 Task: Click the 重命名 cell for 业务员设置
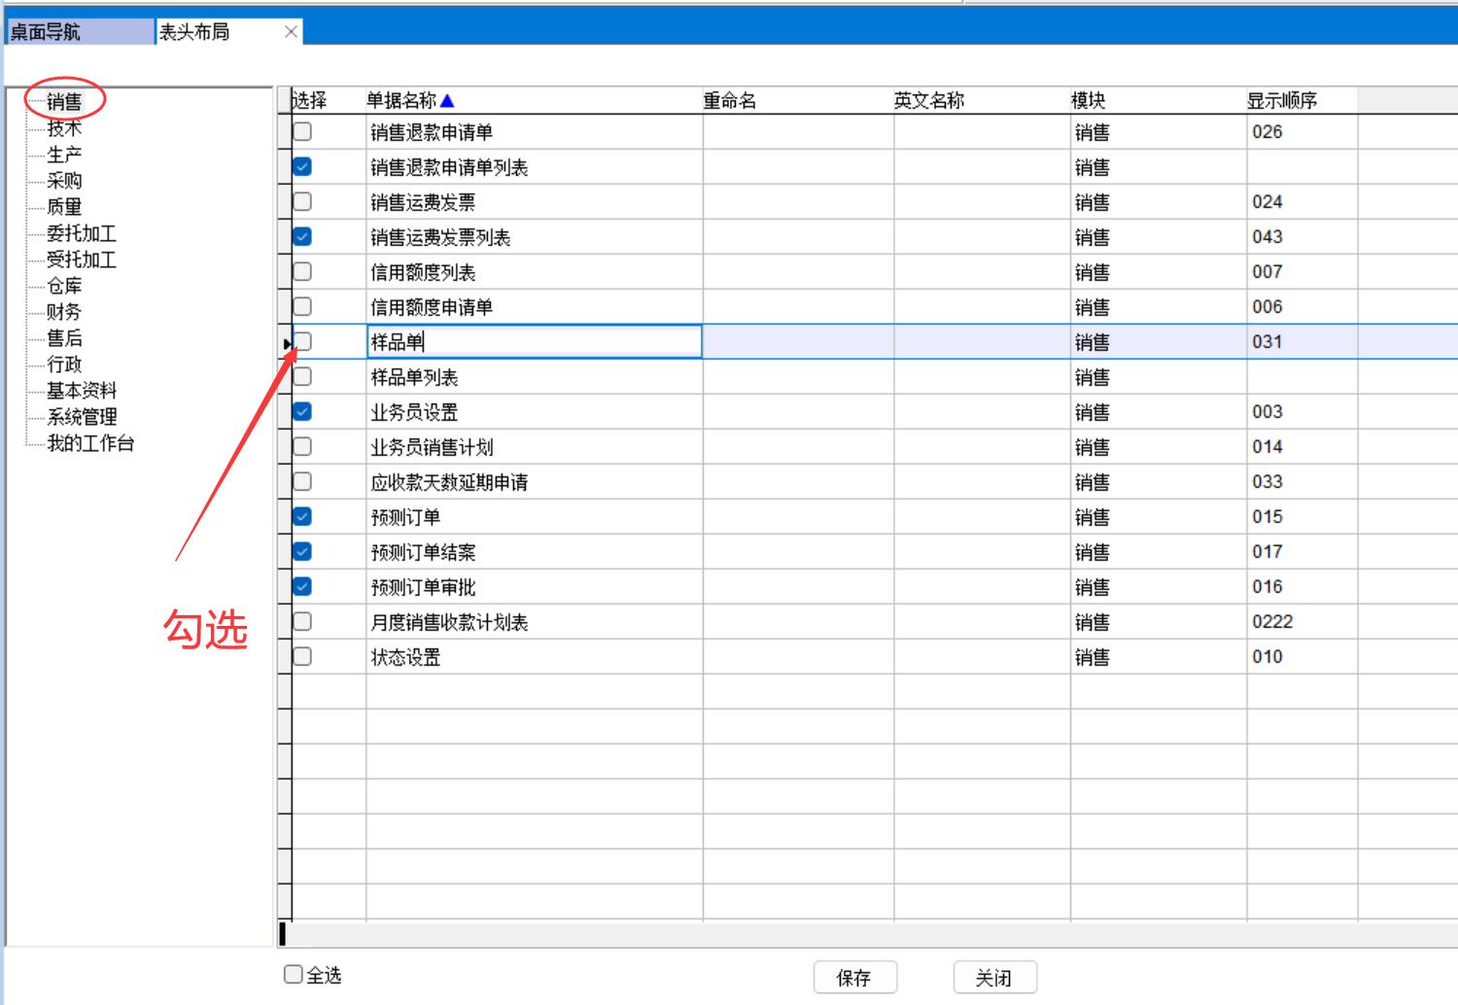coord(797,412)
